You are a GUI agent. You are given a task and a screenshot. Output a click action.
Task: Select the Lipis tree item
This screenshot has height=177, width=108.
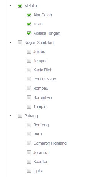tap(38, 171)
